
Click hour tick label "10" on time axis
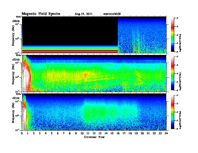(82, 133)
